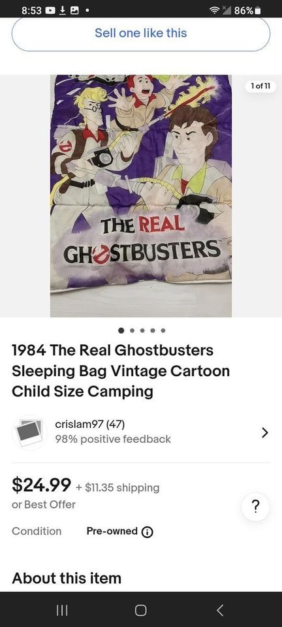
Task: Tap the About this item heading
Action: pos(67,578)
